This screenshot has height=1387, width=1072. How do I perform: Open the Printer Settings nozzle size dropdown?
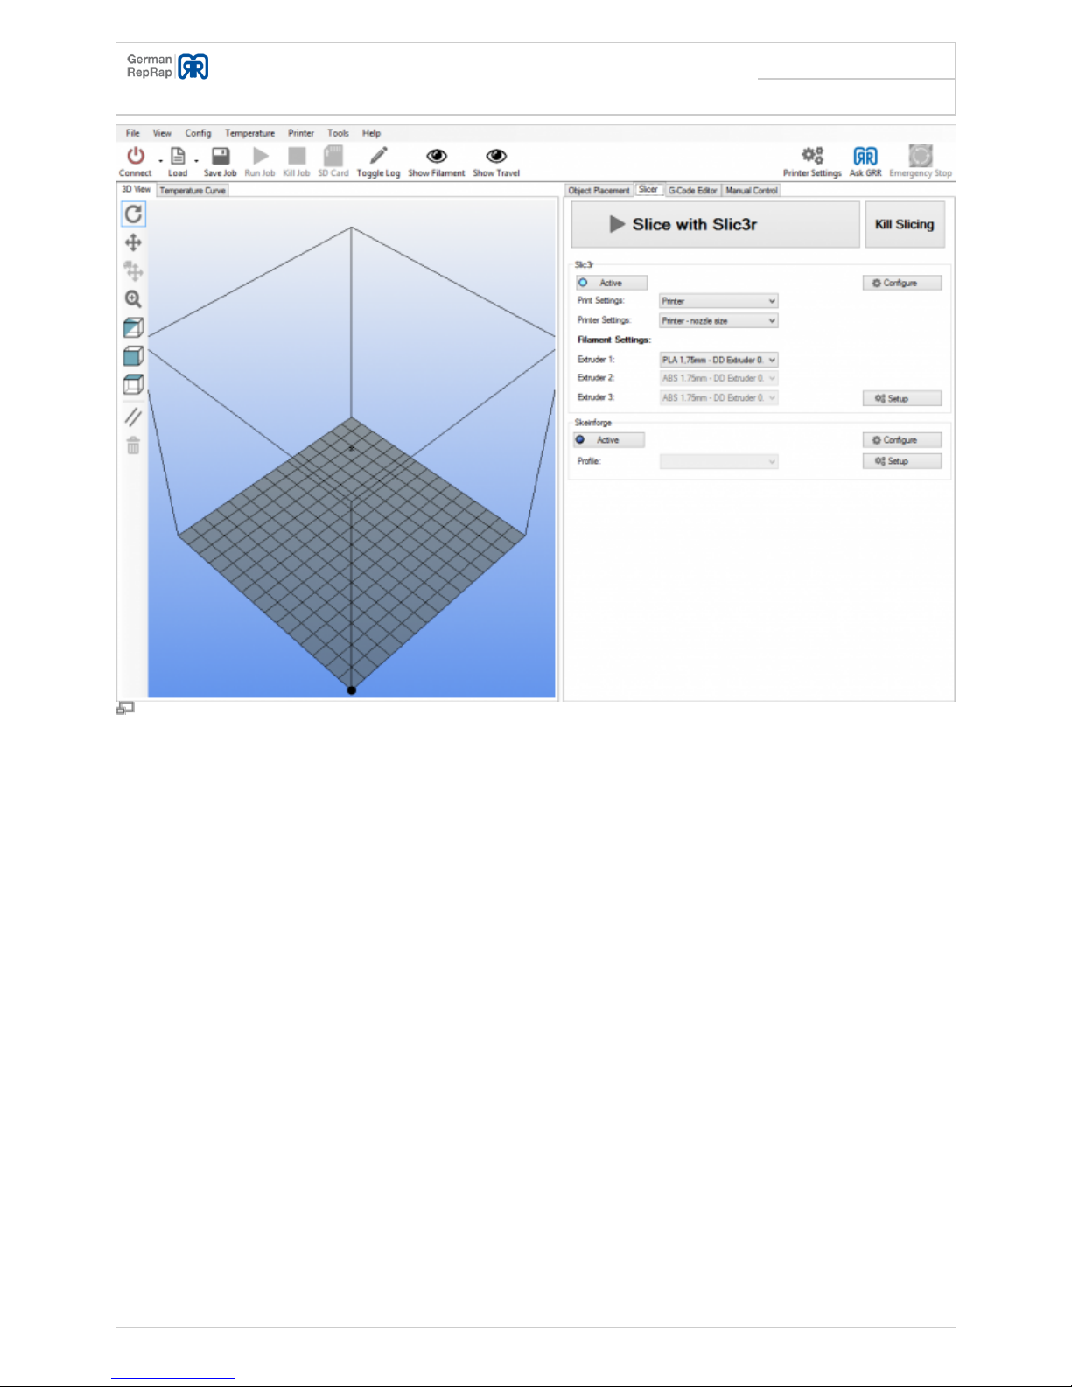718,321
